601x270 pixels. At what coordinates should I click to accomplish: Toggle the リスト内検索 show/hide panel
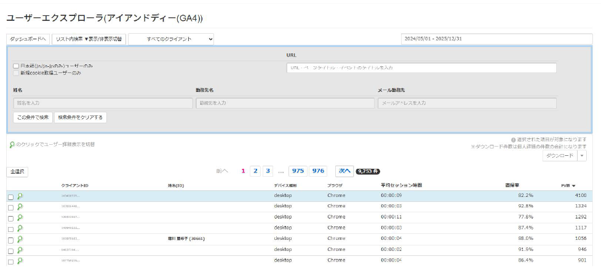[89, 39]
